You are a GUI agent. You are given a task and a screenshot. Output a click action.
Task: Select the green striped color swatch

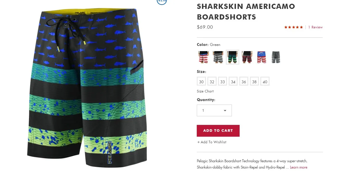pos(232,57)
